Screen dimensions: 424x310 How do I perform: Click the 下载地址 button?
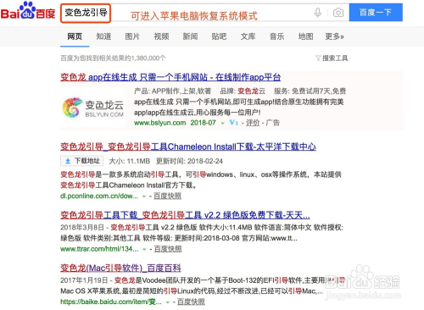[81, 161]
